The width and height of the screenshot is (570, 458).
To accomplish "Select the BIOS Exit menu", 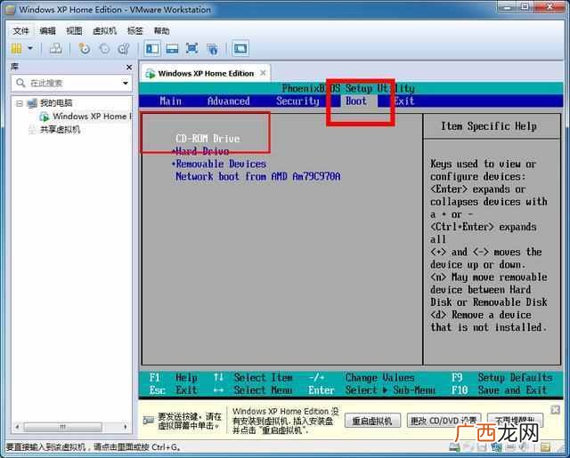I will (404, 100).
